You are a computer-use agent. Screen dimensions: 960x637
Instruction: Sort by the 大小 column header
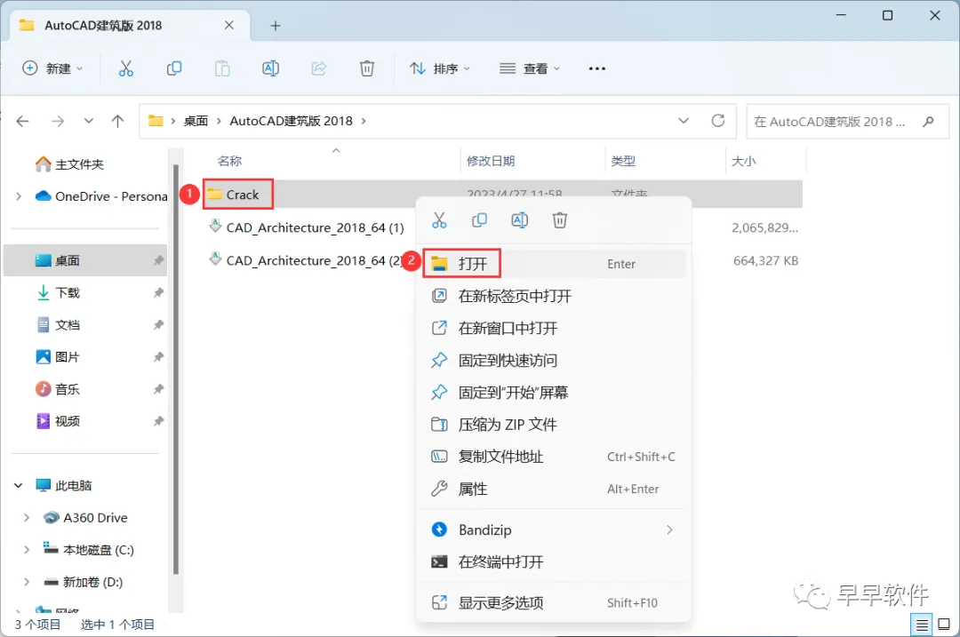pos(743,161)
